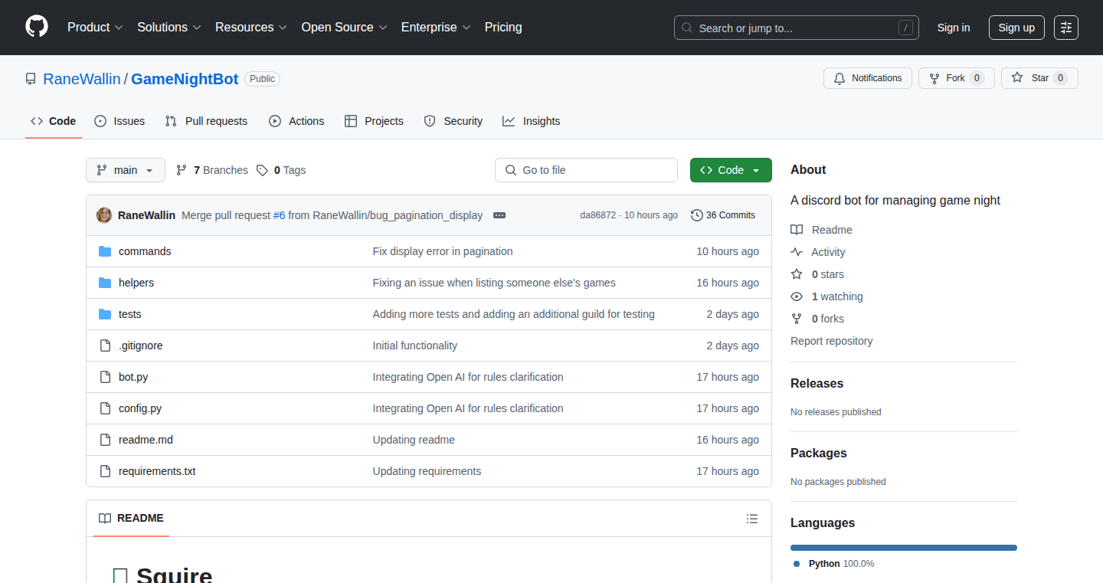Open the Product dropdown menu
The height and width of the screenshot is (583, 1103).
[x=95, y=28]
